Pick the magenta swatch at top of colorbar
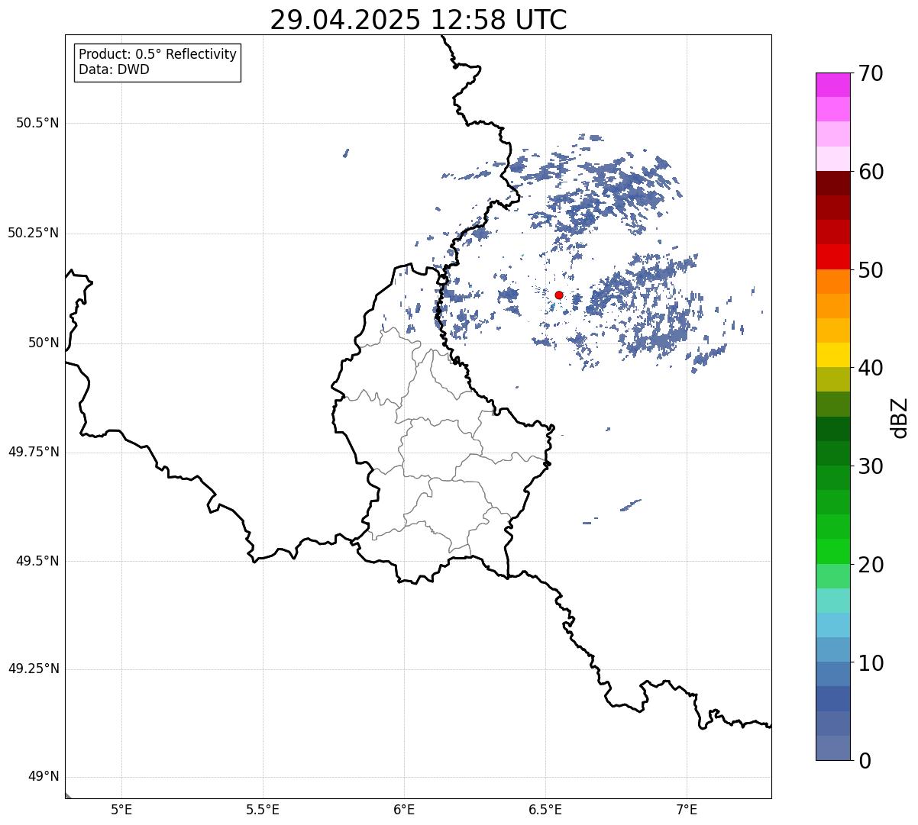Image resolution: width=918 pixels, height=825 pixels. pyautogui.click(x=832, y=85)
